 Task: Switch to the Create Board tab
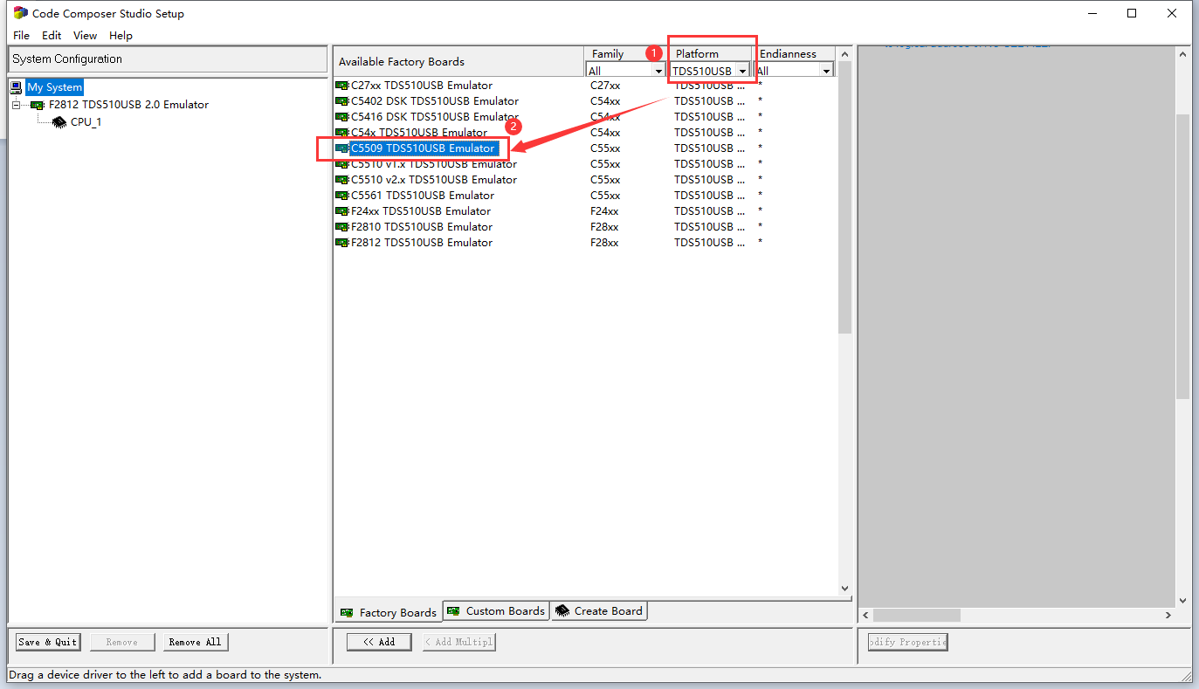(599, 611)
